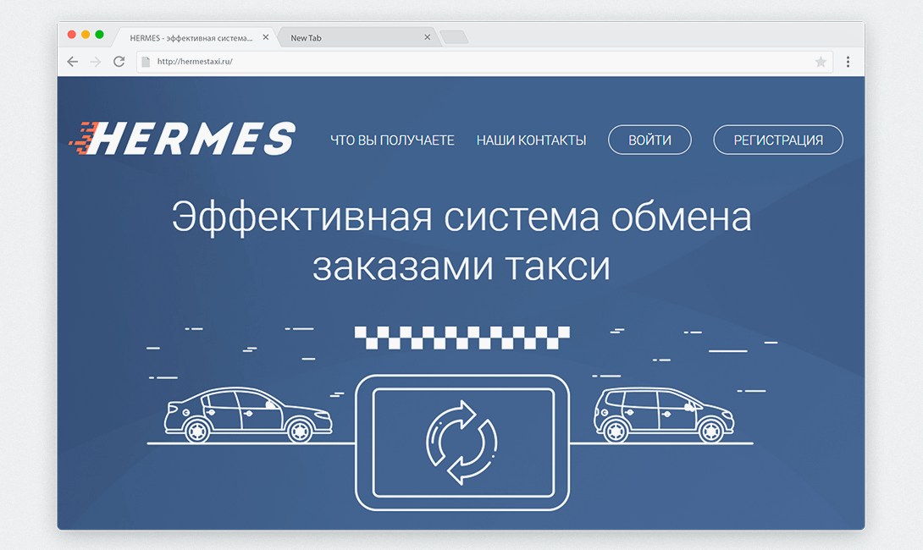Open the browser three-dot menu
This screenshot has height=550, width=923.
848,62
